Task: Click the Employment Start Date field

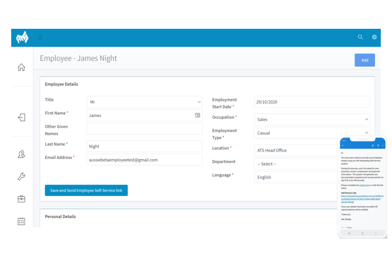Action: point(312,102)
